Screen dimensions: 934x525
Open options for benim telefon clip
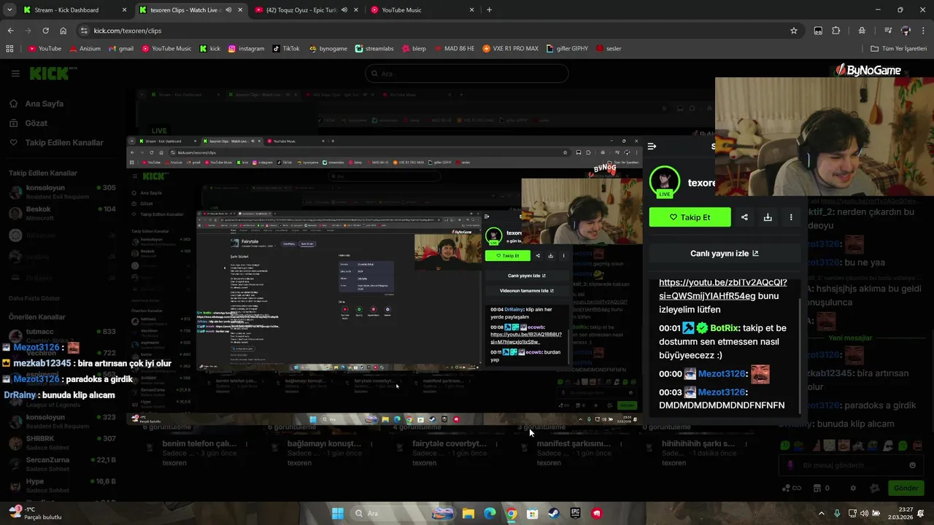click(246, 443)
